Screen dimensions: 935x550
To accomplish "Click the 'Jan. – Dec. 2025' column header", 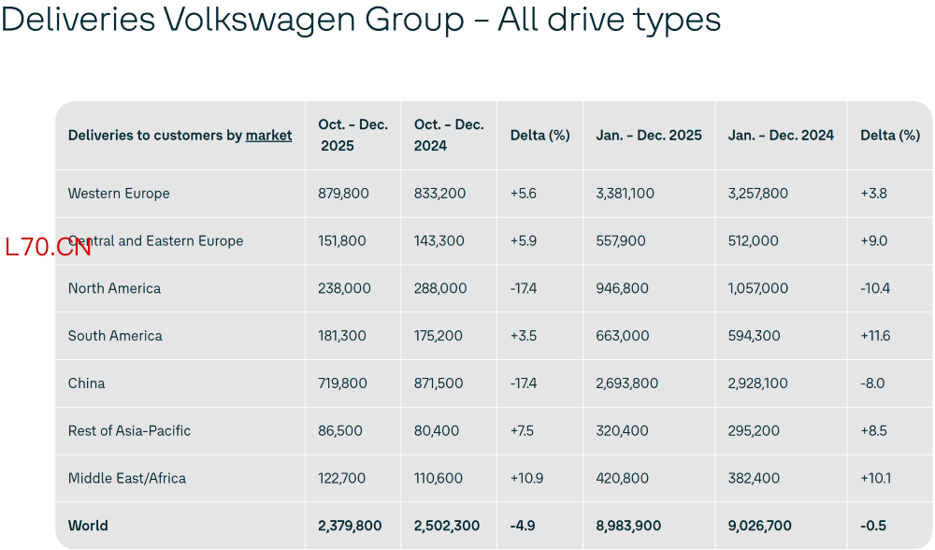I will pos(649,136).
